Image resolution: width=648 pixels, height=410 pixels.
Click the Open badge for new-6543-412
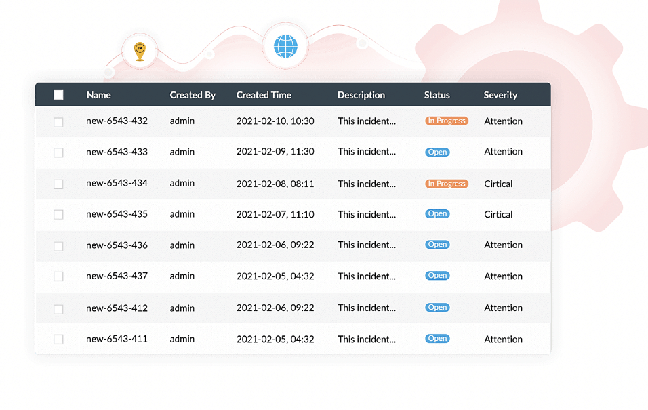click(x=437, y=307)
